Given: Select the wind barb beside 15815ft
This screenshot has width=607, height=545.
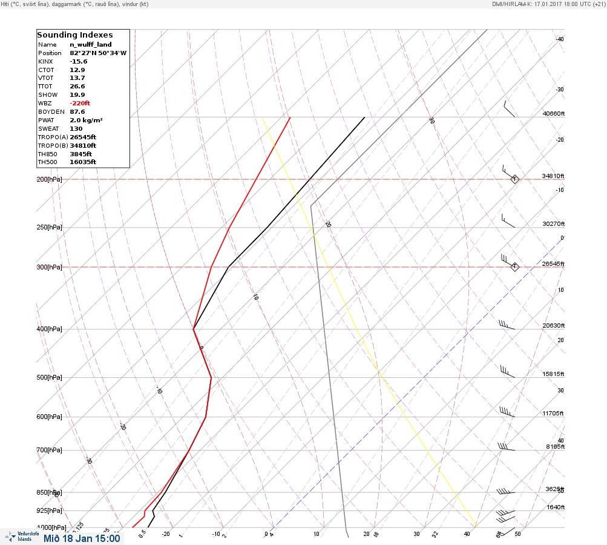Looking at the screenshot, I should coord(508,371).
